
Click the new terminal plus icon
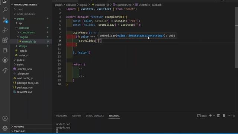point(210,116)
